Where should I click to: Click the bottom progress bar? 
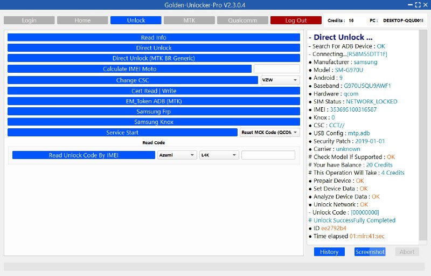click(214, 266)
